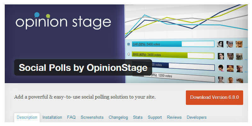Click the opinion stage logo
Viewport: 252px width, 126px height.
coord(63,22)
